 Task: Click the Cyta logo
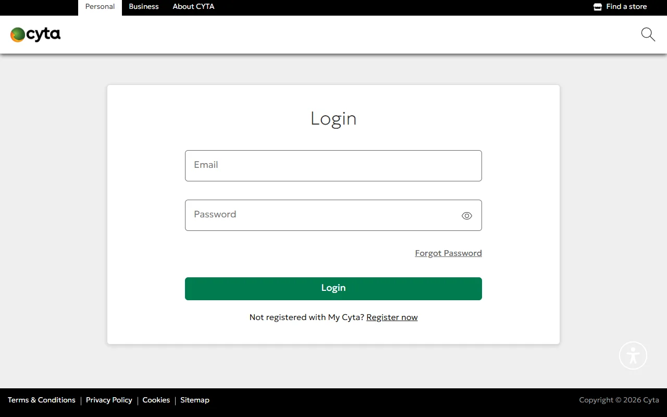point(35,34)
